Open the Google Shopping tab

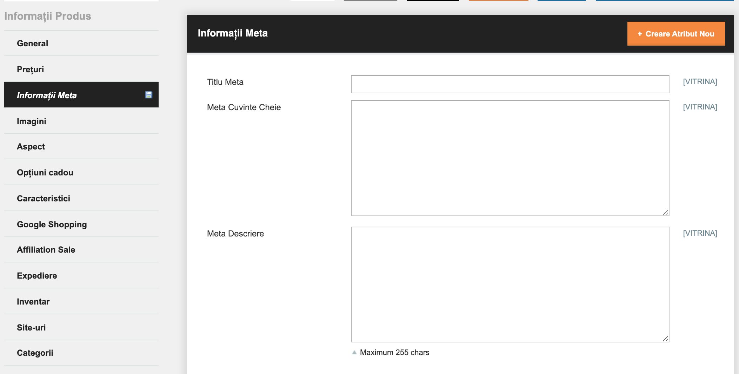point(81,225)
